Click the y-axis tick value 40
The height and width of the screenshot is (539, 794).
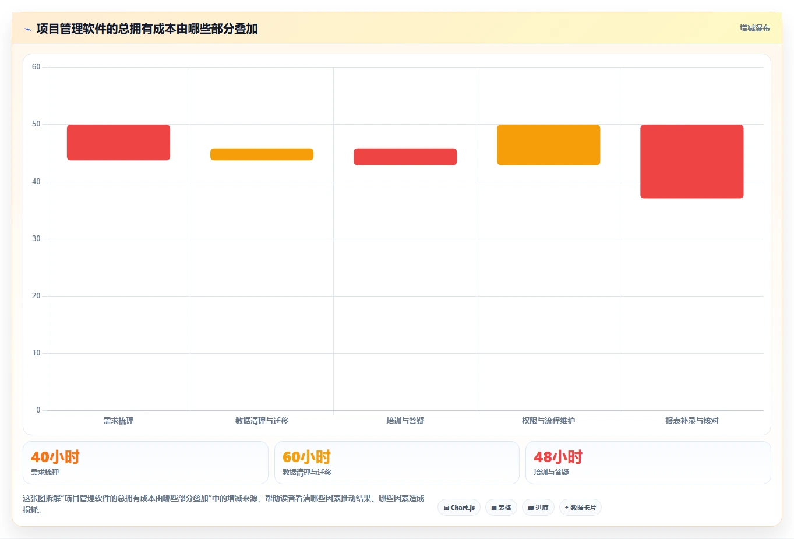click(x=36, y=182)
